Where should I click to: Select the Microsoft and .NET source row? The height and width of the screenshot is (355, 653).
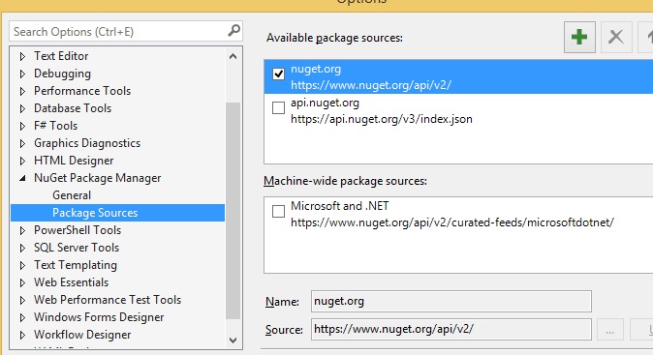[x=458, y=214]
